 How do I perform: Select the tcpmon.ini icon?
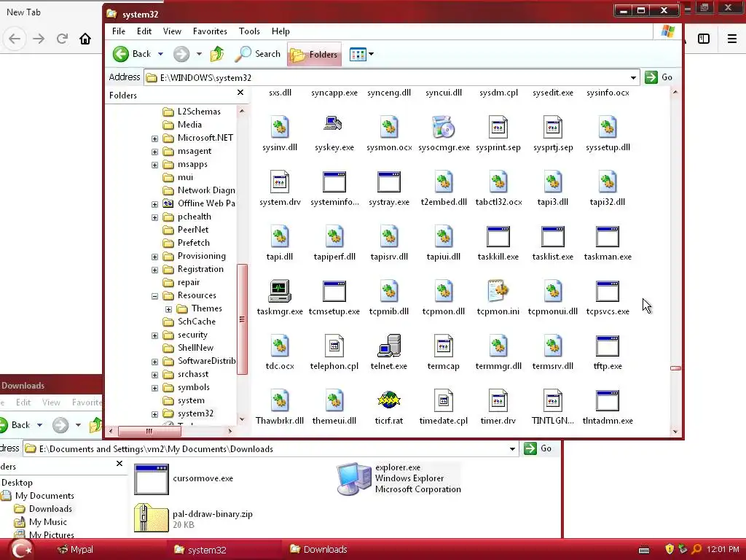[498, 292]
